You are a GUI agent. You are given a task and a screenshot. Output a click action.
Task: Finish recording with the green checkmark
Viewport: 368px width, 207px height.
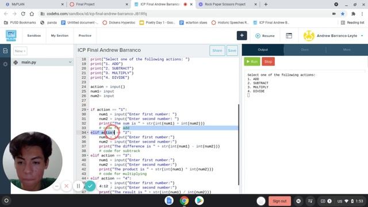[x=90, y=186]
